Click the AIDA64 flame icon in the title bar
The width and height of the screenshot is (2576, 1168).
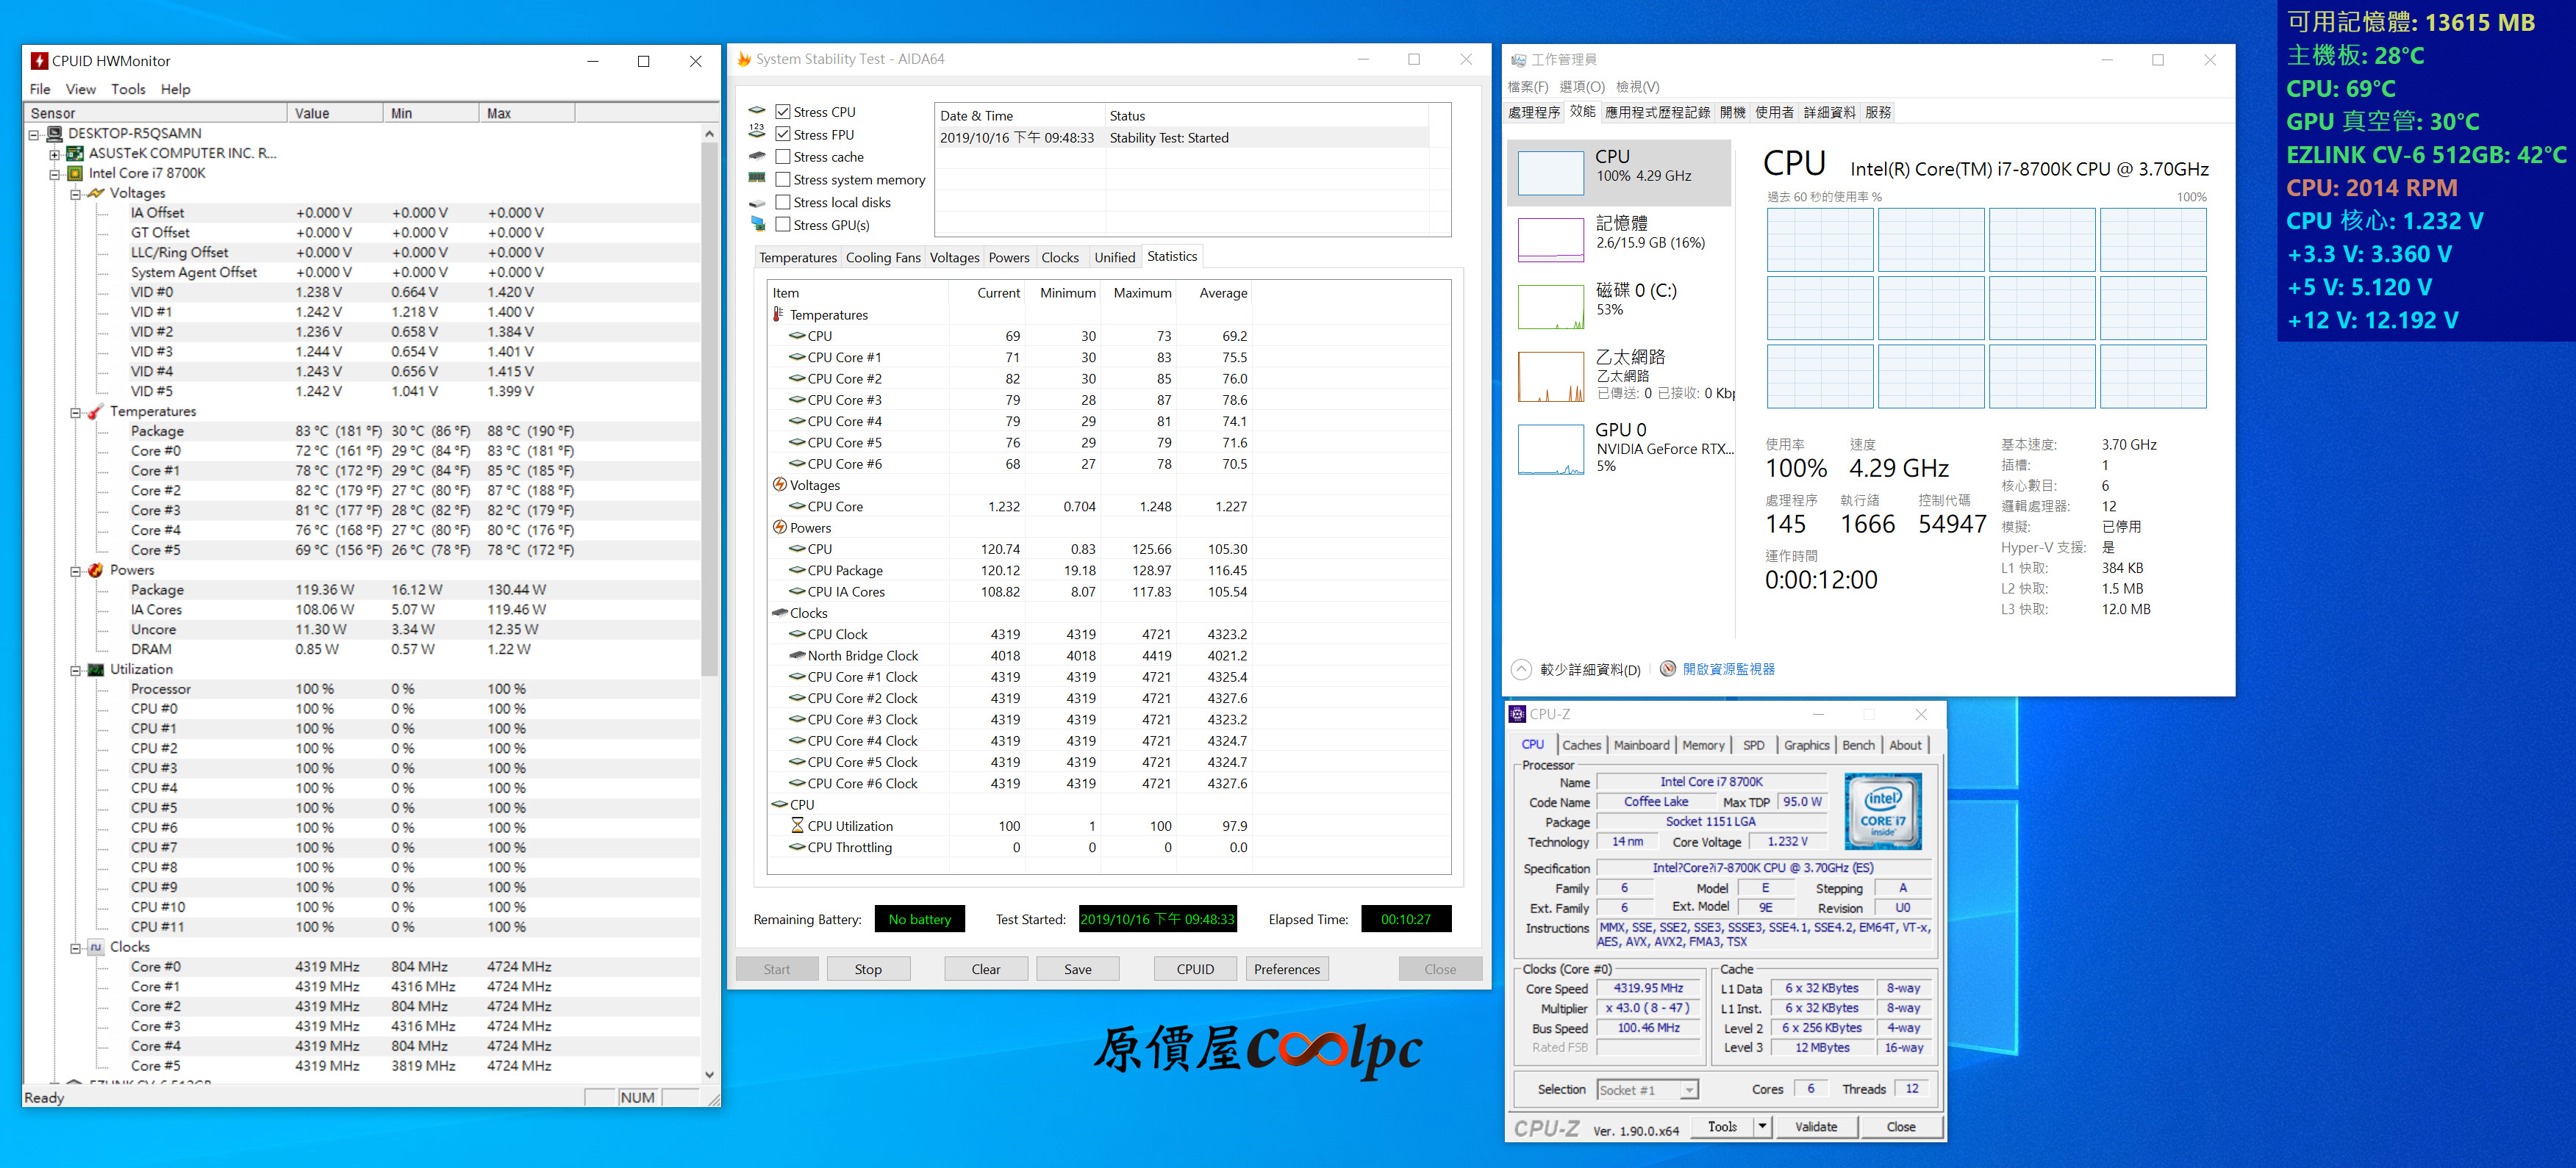click(x=744, y=59)
